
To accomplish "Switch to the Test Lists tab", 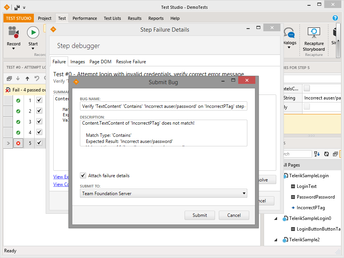I will pyautogui.click(x=112, y=18).
